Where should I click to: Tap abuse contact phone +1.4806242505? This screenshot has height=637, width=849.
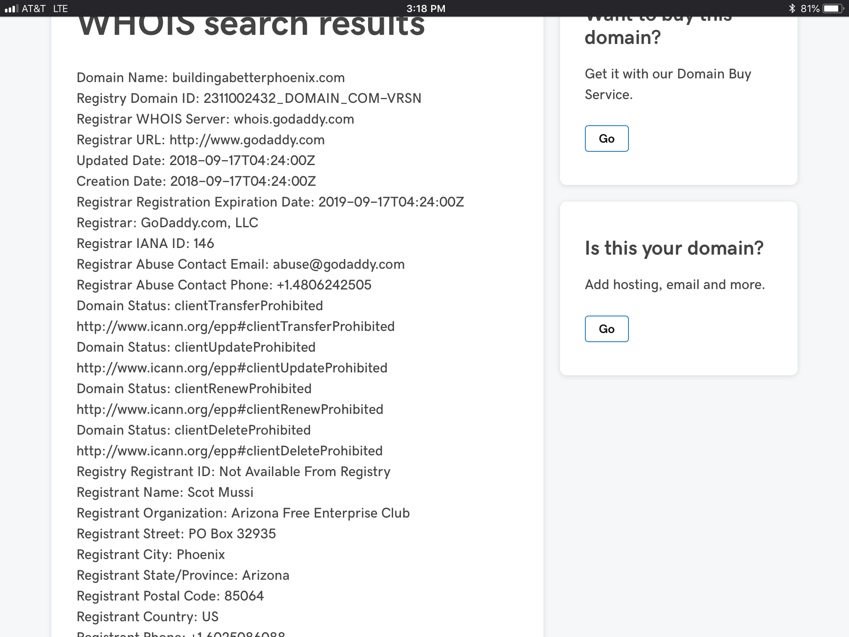point(324,285)
